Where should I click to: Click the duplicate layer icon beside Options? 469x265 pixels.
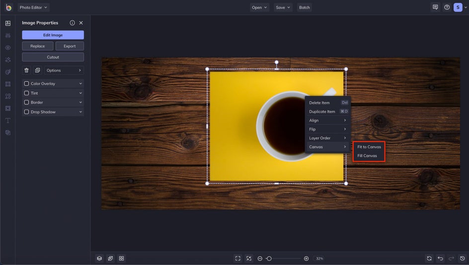pos(37,70)
